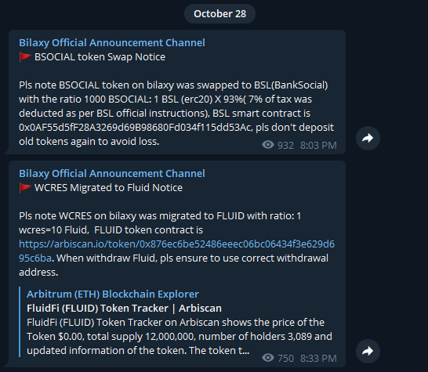Click the eye views icon beside 932

[x=268, y=145]
